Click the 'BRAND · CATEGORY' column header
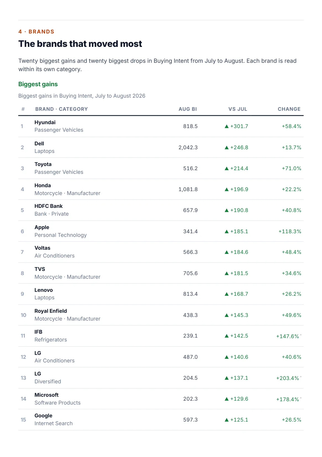The width and height of the screenshot is (322, 457). (62, 109)
